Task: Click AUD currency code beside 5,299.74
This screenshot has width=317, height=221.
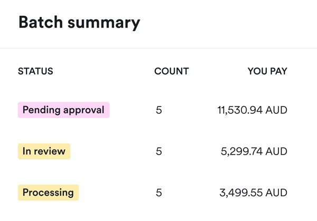Action: [277, 152]
